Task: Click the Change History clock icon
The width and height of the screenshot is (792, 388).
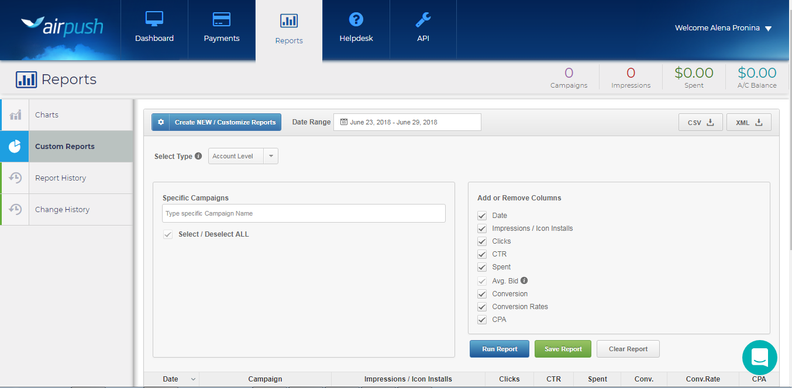Action: [15, 209]
